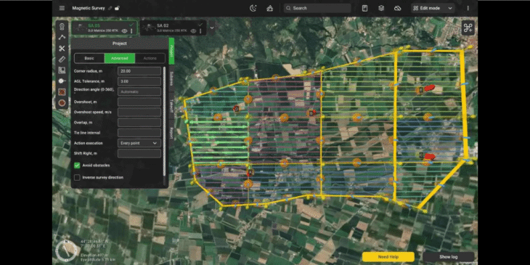530x265 pixels.
Task: Select the ruler measurement tool
Action: 62,59
